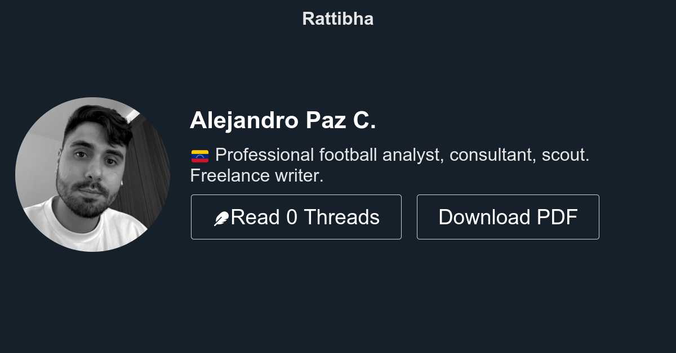Click the Read 0 Threads button

[296, 217]
